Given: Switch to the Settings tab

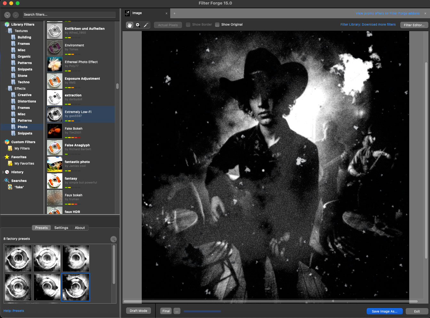Looking at the screenshot, I should pos(61,228).
